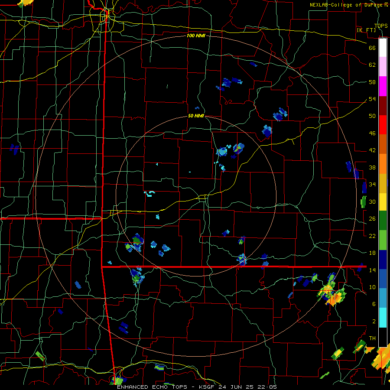The width and height of the screenshot is (390, 390).
Task: Pick the light blue legend swatch
Action: pyautogui.click(x=383, y=298)
